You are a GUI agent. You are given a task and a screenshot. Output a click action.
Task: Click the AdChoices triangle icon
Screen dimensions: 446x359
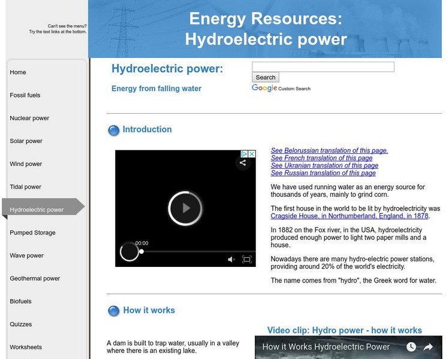pos(245,154)
